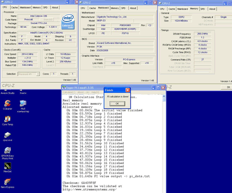Image resolution: width=232 pixels, height=193 pixels.
Task: Select SPD tab in middle CPU-Z window
Action: click(x=123, y=8)
